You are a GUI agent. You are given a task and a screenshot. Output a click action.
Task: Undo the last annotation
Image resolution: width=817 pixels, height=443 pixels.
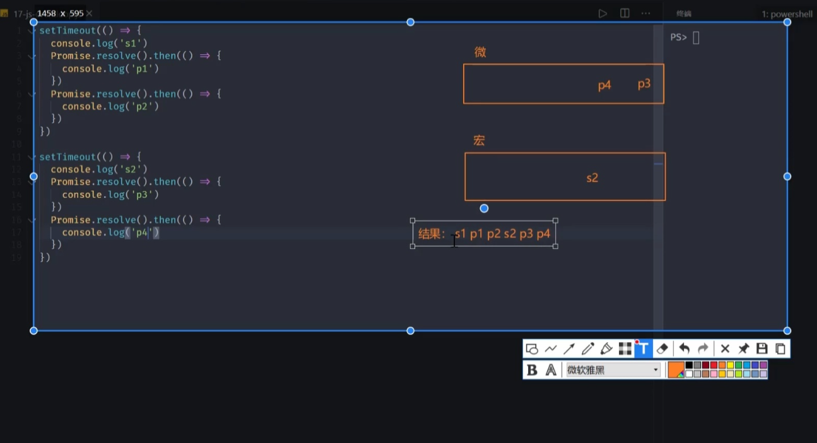[x=685, y=349]
